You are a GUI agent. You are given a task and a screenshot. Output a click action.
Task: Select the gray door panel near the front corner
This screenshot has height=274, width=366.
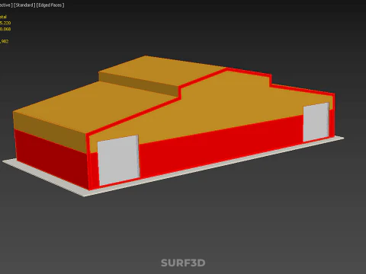tap(118, 160)
